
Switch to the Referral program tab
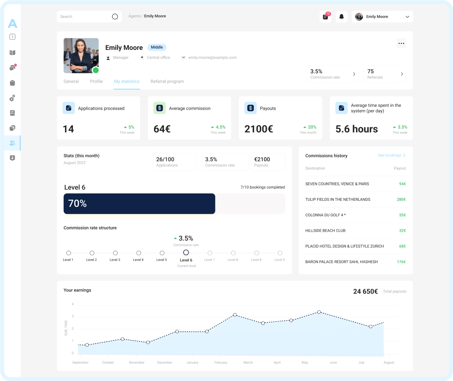(x=167, y=81)
